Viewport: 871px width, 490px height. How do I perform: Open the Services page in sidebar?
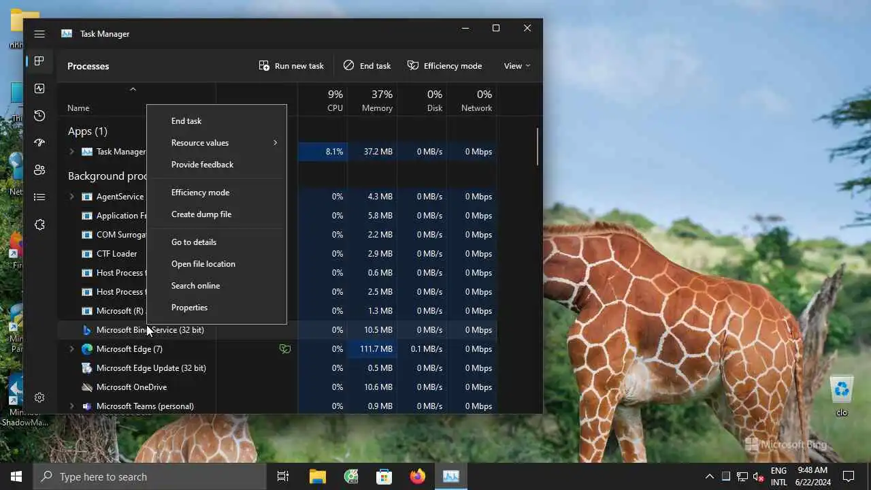pyautogui.click(x=39, y=225)
